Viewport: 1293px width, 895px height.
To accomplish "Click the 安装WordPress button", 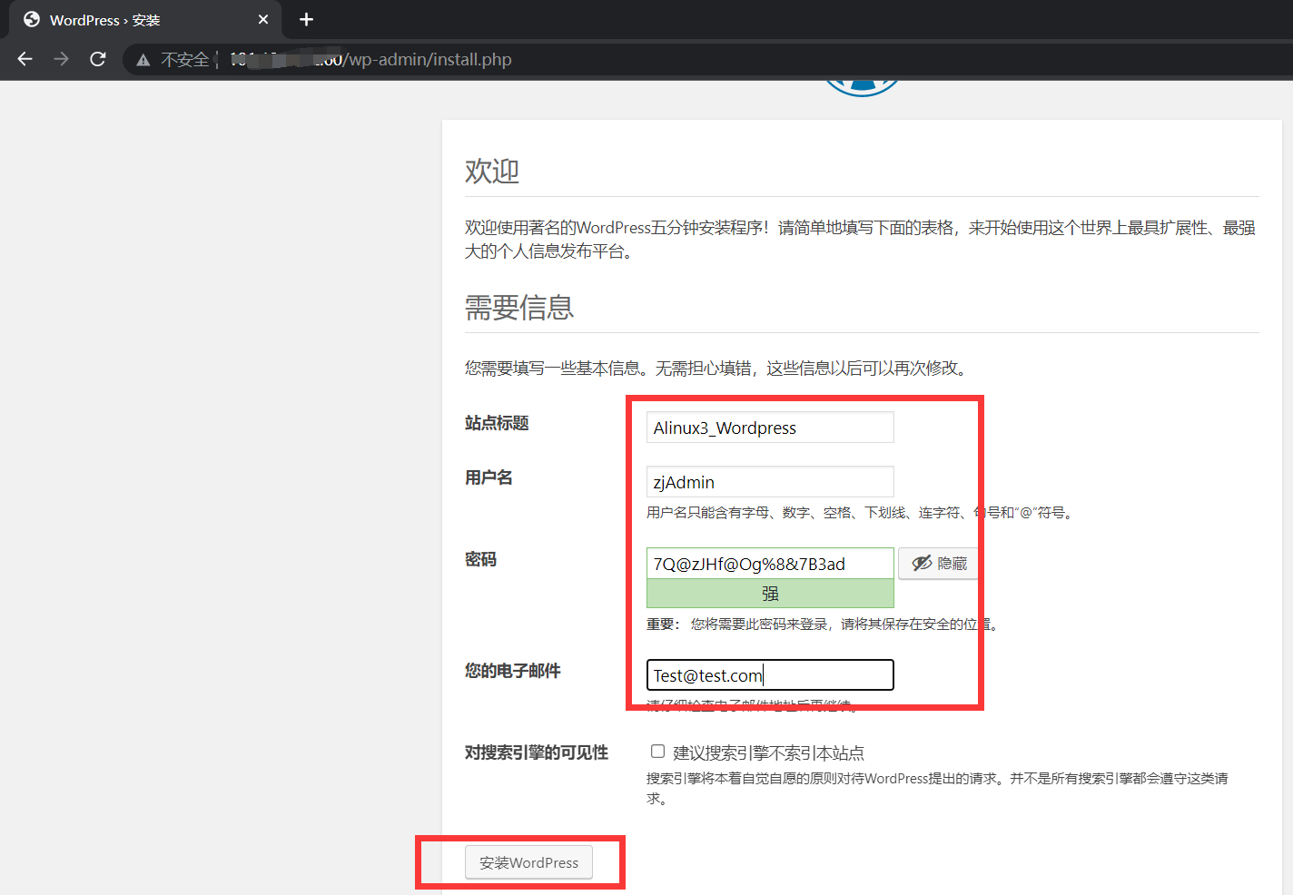I will pos(528,862).
